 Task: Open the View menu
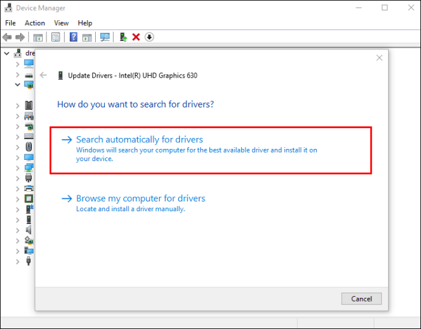click(x=61, y=23)
